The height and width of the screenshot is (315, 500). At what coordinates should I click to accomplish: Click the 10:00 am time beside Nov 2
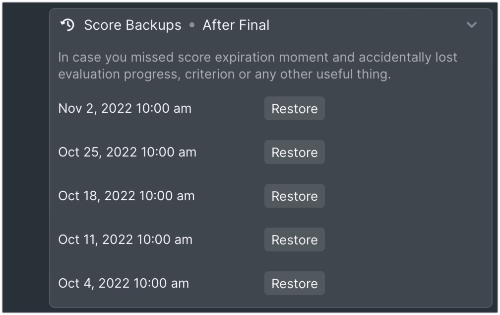(x=164, y=109)
